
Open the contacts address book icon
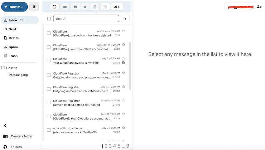tap(34, 7)
